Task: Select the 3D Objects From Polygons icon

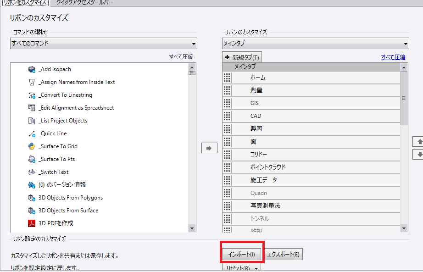Action: (32, 198)
